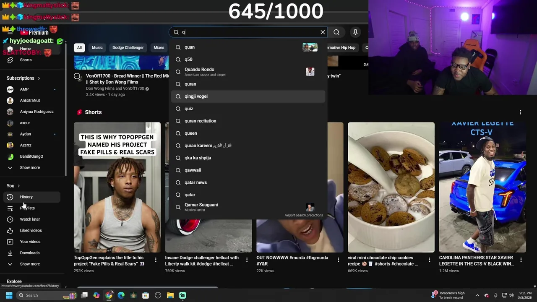This screenshot has width=537, height=302.
Task: Start voice search with the microphone icon
Action: pyautogui.click(x=355, y=32)
